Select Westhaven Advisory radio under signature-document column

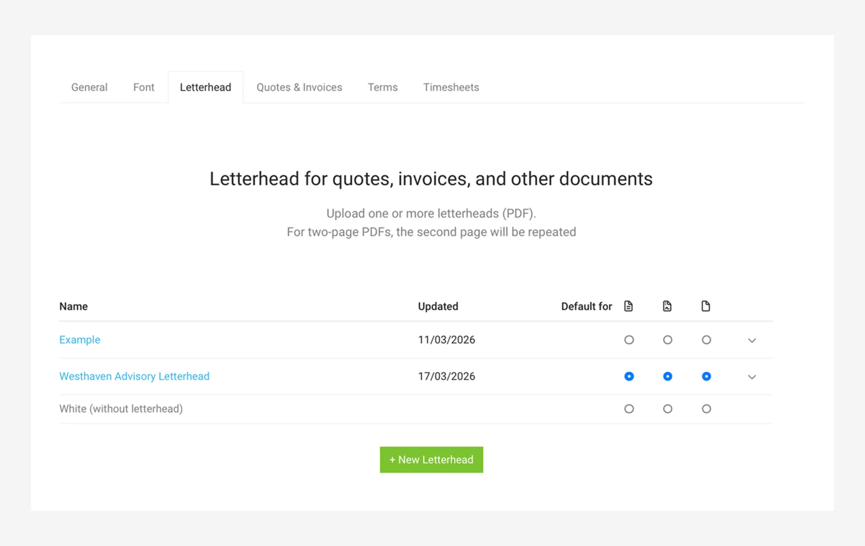667,376
